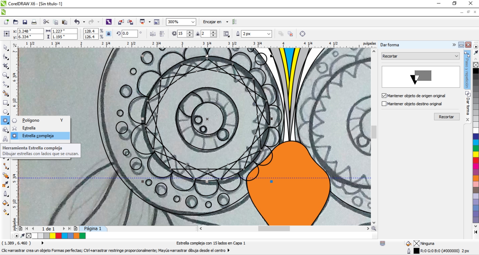Mirror the object horizontally
479x255 pixels.
(x=153, y=34)
